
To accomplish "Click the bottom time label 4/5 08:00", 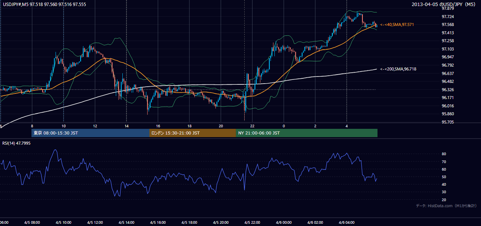I will 32,223.
